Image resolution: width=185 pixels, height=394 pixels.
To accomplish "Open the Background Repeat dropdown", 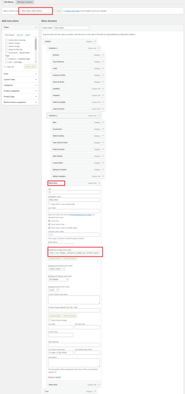I will [x=58, y=279].
